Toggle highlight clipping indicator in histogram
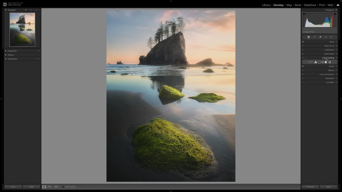The image size is (342, 192). coord(335,14)
